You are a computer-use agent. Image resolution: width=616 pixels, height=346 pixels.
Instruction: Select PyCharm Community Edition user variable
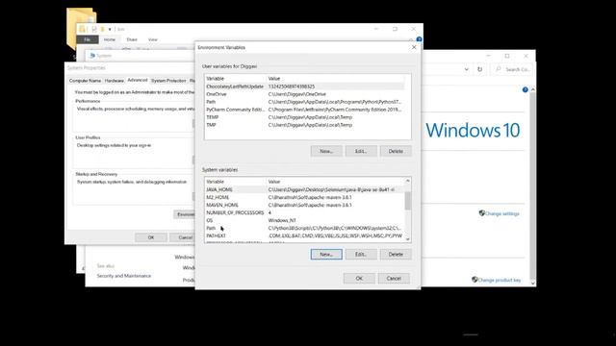pyautogui.click(x=305, y=110)
